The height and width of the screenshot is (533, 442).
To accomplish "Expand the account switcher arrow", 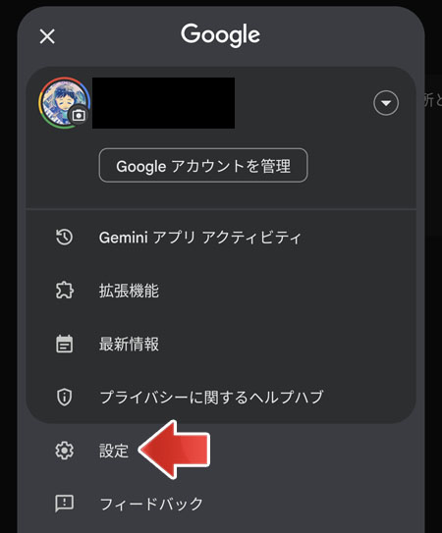I will [x=386, y=103].
